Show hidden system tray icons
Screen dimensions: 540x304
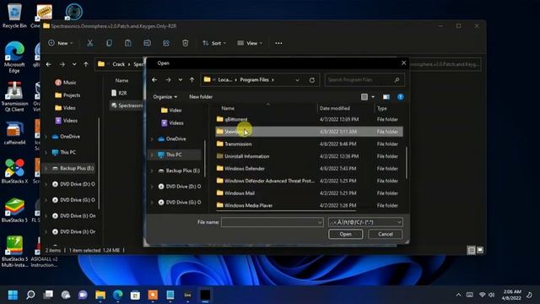click(458, 295)
